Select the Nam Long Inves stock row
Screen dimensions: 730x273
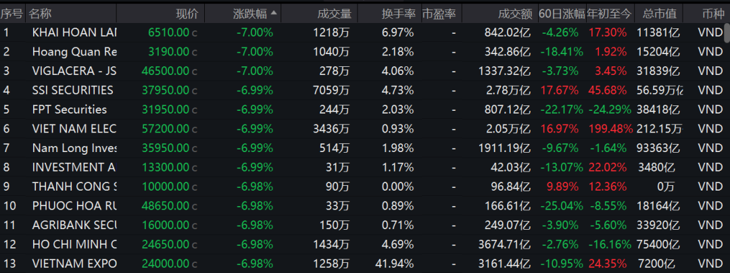point(74,148)
